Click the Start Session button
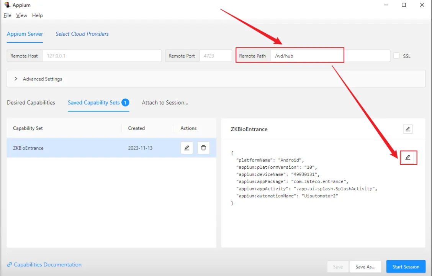 pyautogui.click(x=406, y=267)
